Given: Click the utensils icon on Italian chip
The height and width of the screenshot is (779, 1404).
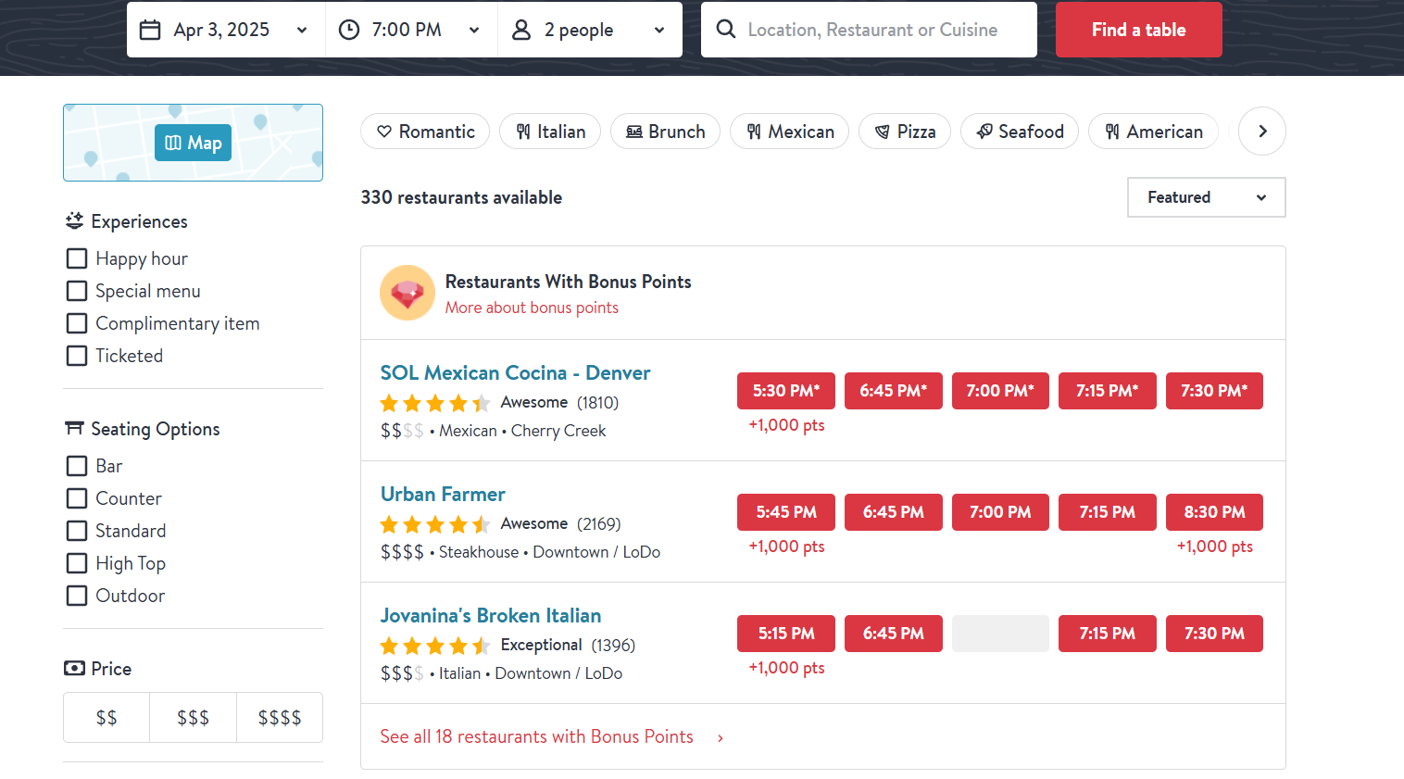Looking at the screenshot, I should click(x=523, y=132).
